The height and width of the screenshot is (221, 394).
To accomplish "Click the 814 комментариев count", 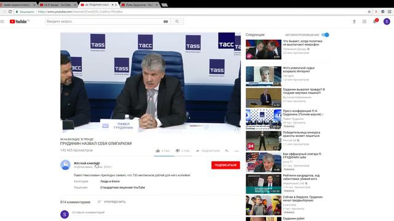I will point(75,202).
